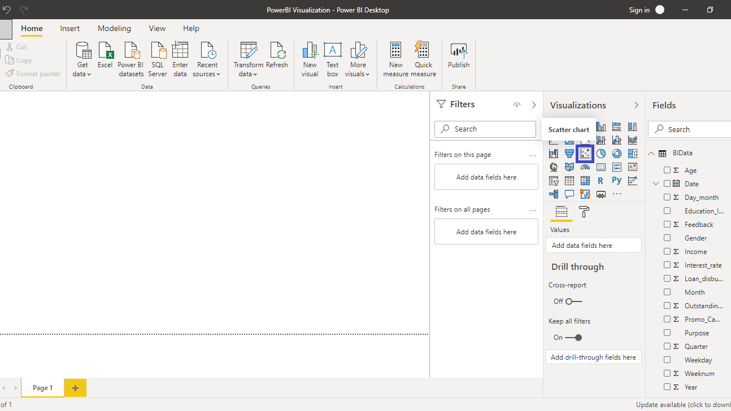This screenshot has width=731, height=411.
Task: Add a new report page
Action: coord(75,388)
